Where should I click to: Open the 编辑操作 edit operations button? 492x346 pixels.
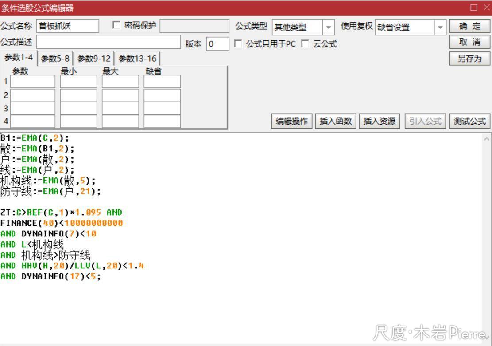pyautogui.click(x=292, y=121)
